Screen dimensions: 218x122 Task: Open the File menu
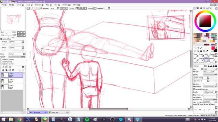click(4, 5)
